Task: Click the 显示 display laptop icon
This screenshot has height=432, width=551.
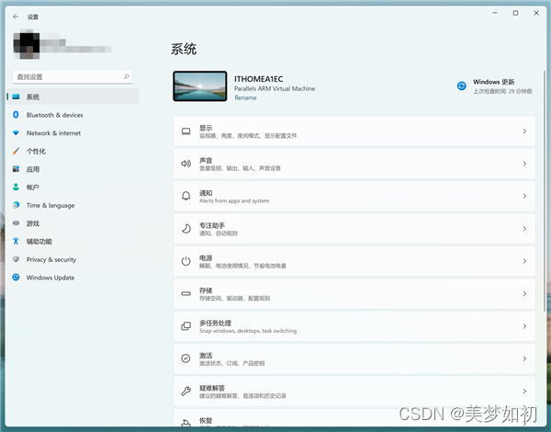Action: (x=186, y=131)
